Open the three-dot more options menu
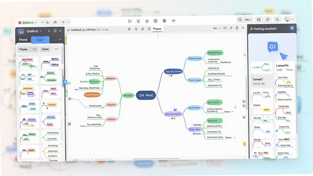The height and width of the screenshot is (176, 313). [x=56, y=49]
